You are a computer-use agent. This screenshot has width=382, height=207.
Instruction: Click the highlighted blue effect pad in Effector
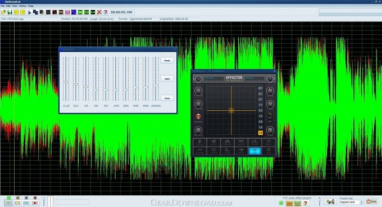254,151
